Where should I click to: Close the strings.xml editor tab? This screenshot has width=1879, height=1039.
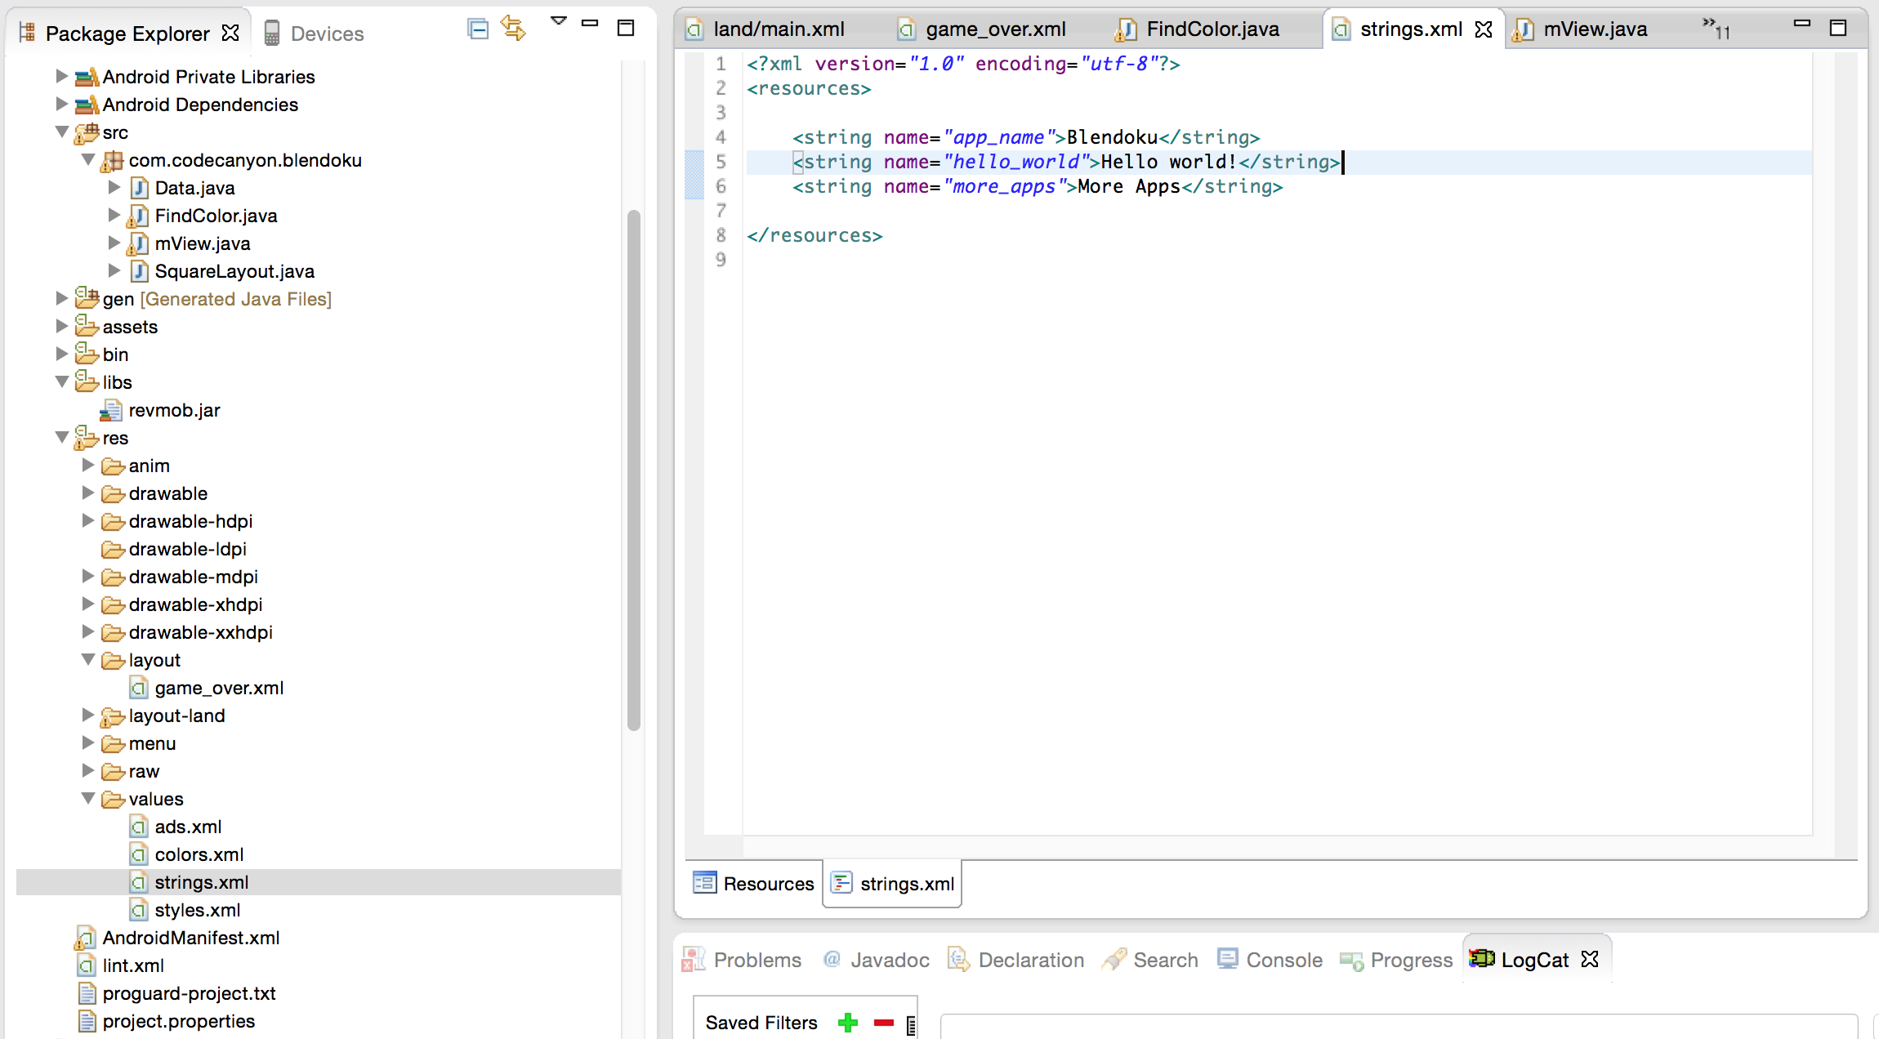tap(1484, 29)
